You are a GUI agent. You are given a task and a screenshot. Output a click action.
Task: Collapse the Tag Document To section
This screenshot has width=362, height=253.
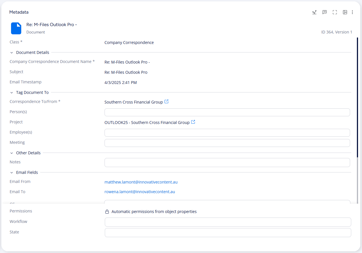(12, 92)
